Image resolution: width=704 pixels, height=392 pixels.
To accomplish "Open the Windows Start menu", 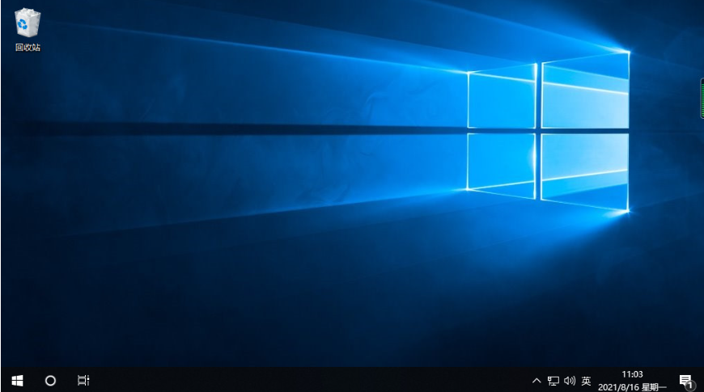I will (17, 381).
